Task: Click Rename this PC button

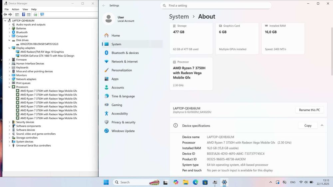Action: pyautogui.click(x=309, y=110)
